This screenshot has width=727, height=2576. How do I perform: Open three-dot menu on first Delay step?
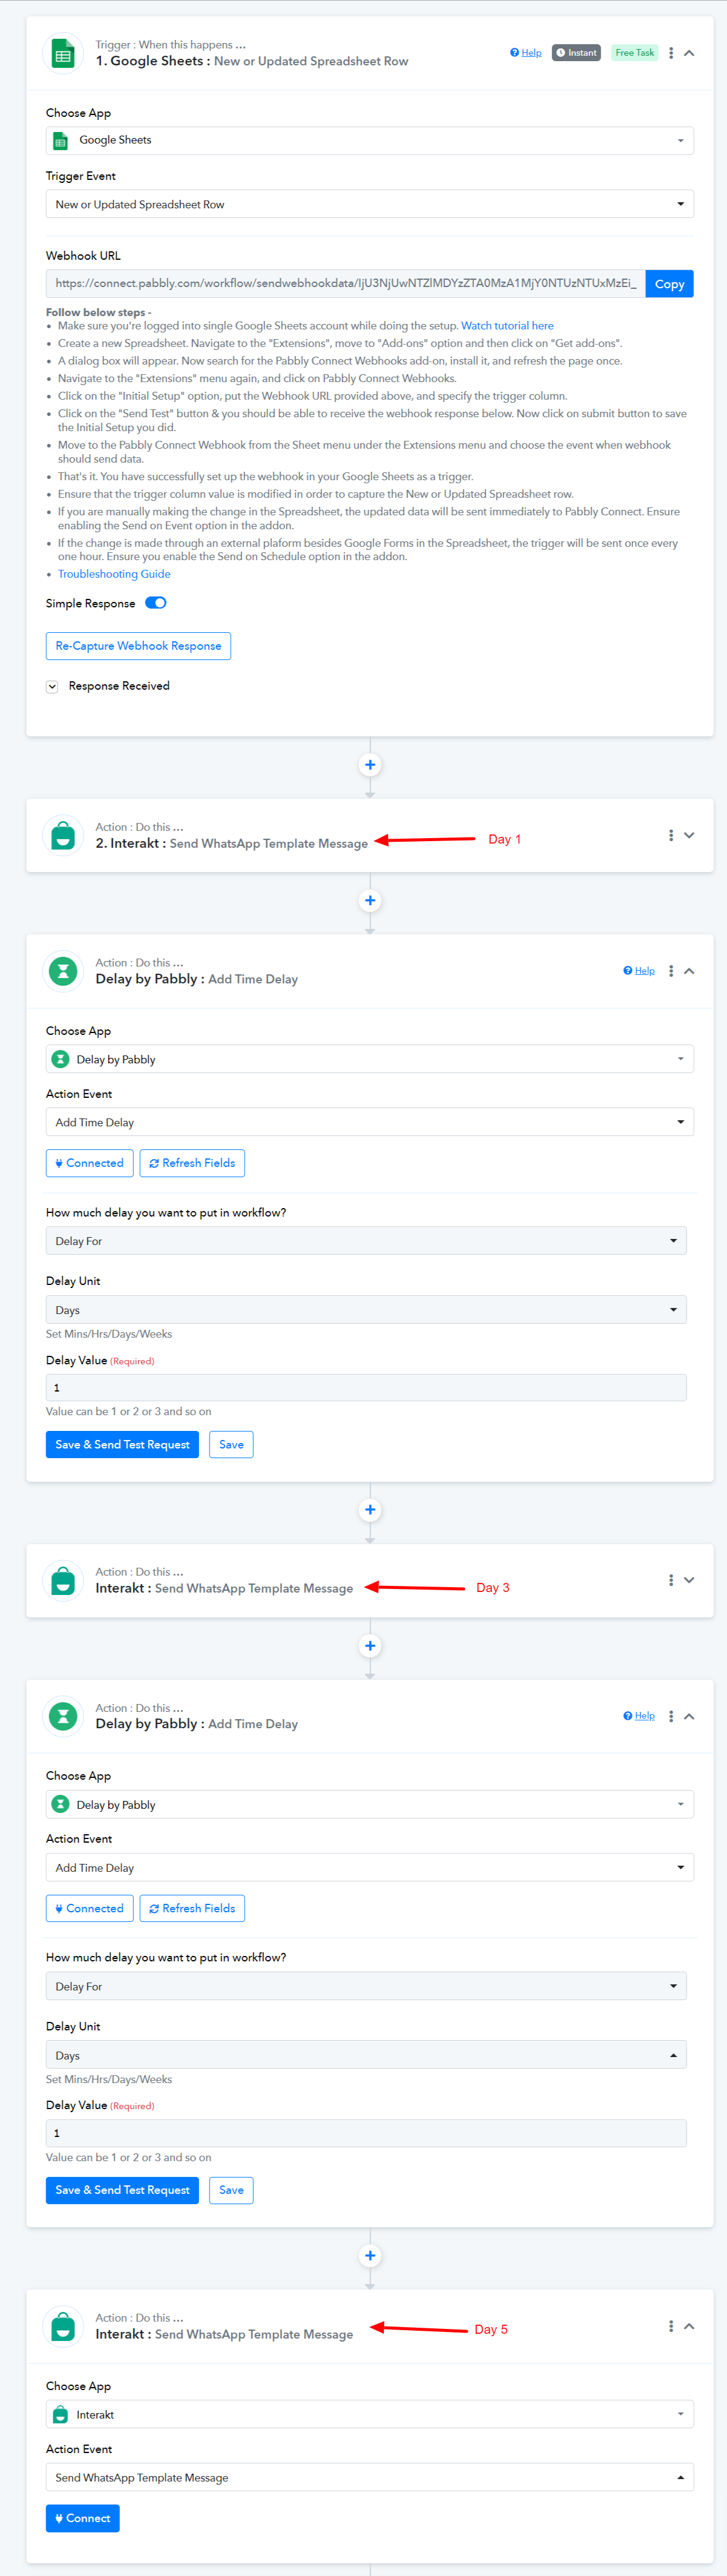pyautogui.click(x=670, y=971)
